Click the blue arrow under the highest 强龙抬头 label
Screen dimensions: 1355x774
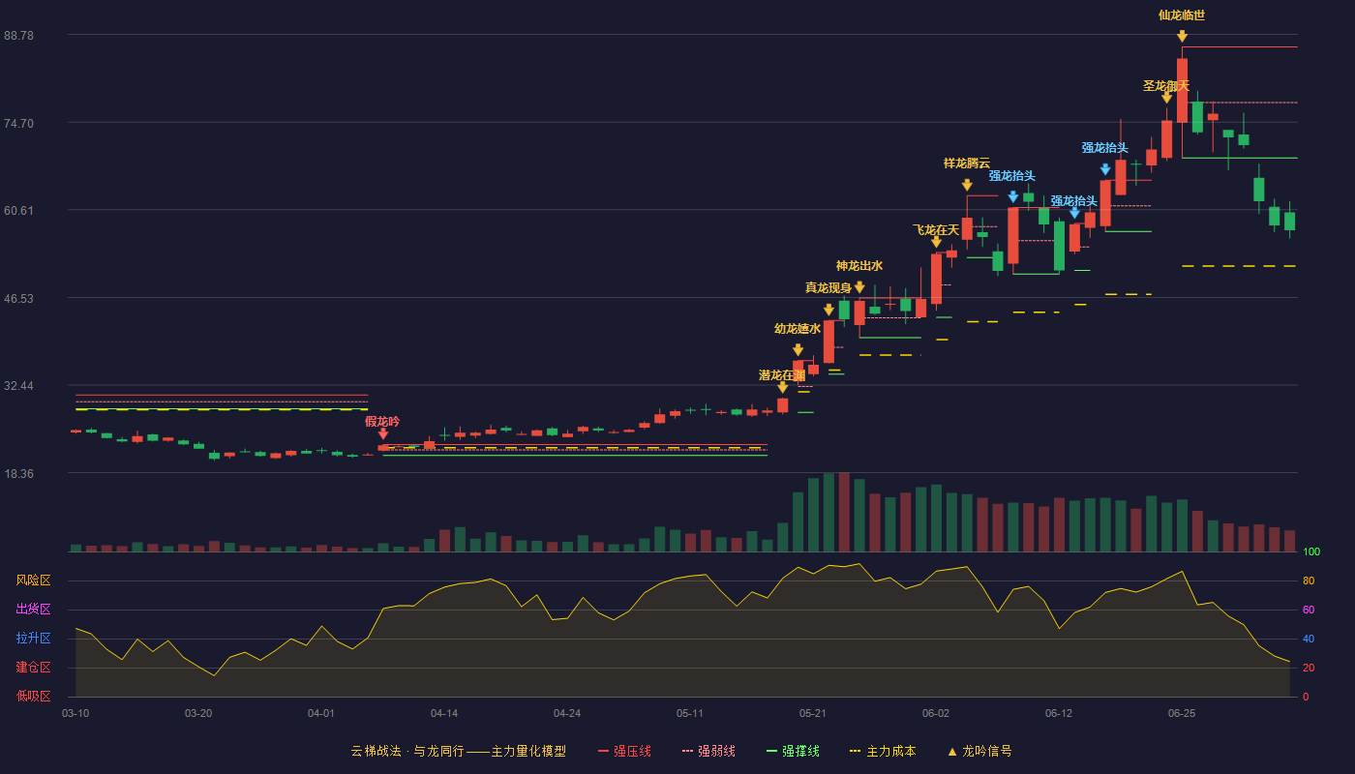1105,169
